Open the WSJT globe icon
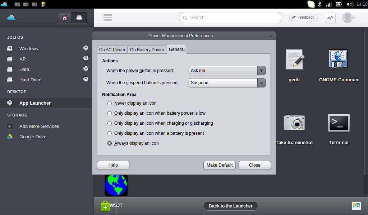Viewport: 368px width, 215px height. click(x=116, y=185)
